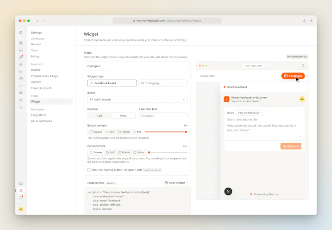Choose Changelog widget type
Viewport: 332px width, 230px height.
163,83
